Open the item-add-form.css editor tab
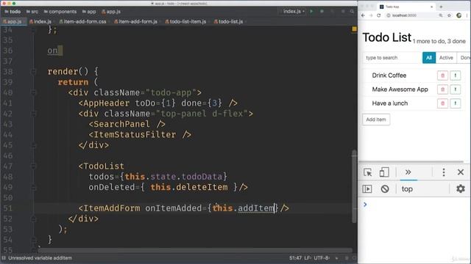 click(x=83, y=21)
